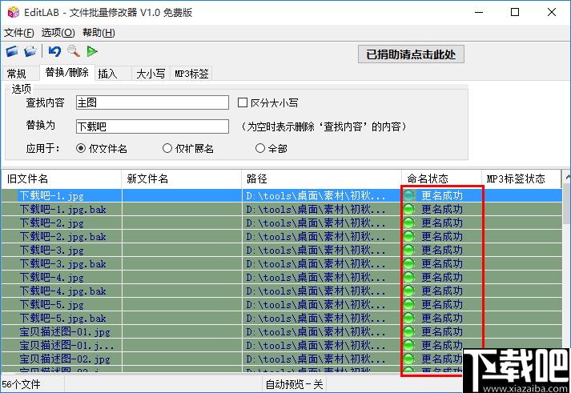
Task: Switch to the MP3标签 tab
Action: coord(191,74)
